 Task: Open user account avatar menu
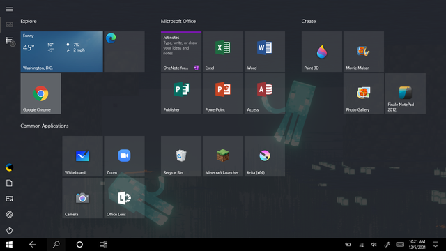pos(9,167)
